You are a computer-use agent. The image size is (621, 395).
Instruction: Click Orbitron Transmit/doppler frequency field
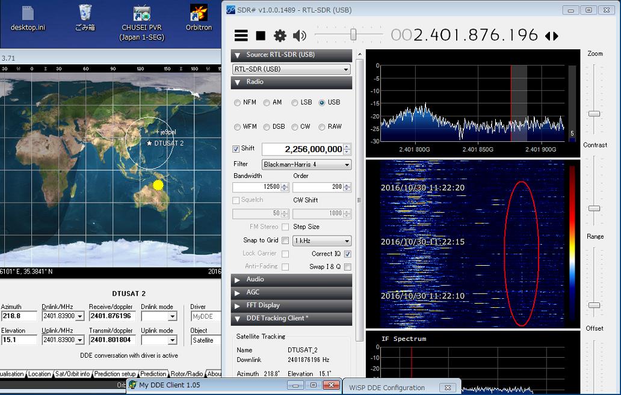point(113,340)
